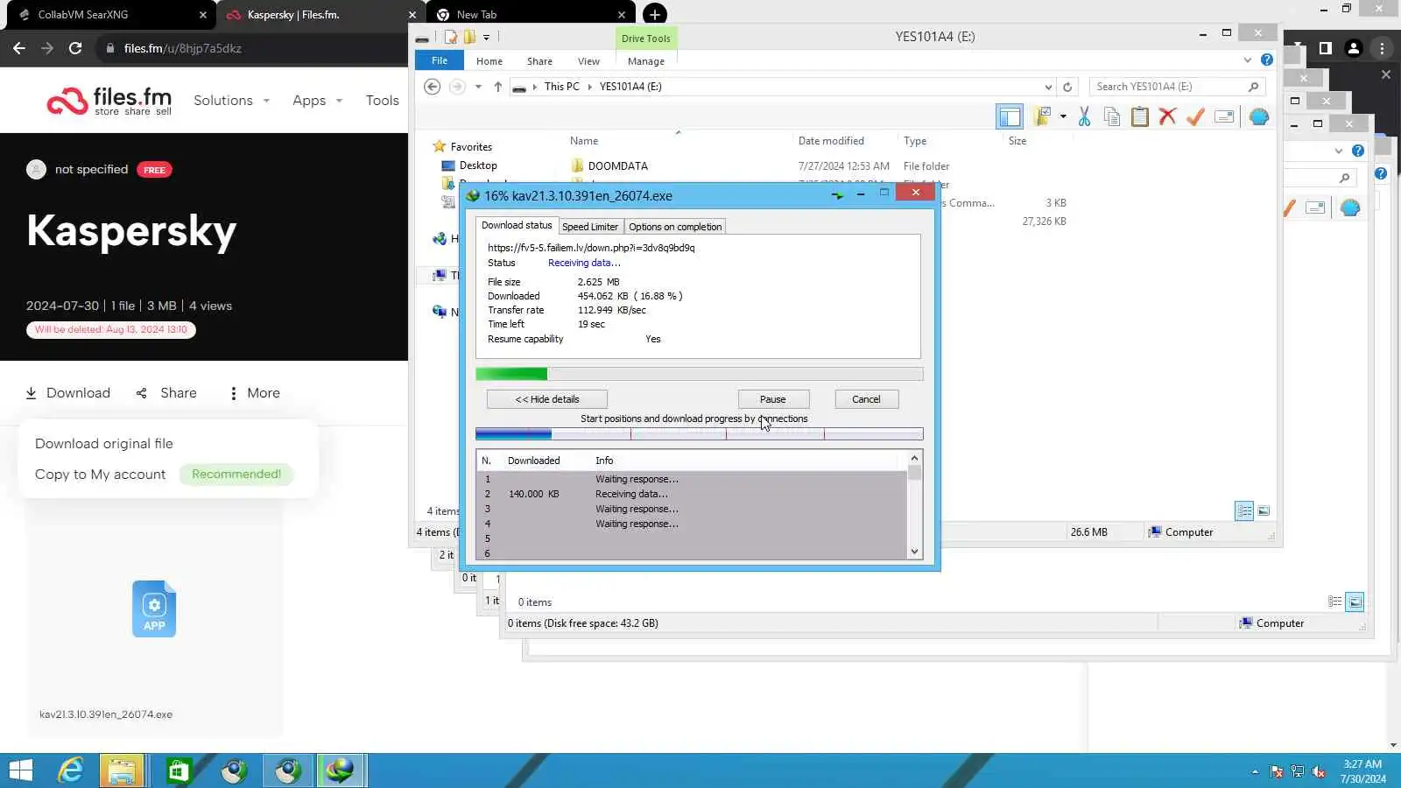This screenshot has width=1401, height=788.
Task: Expand the Apps menu on files.fm
Action: click(317, 101)
